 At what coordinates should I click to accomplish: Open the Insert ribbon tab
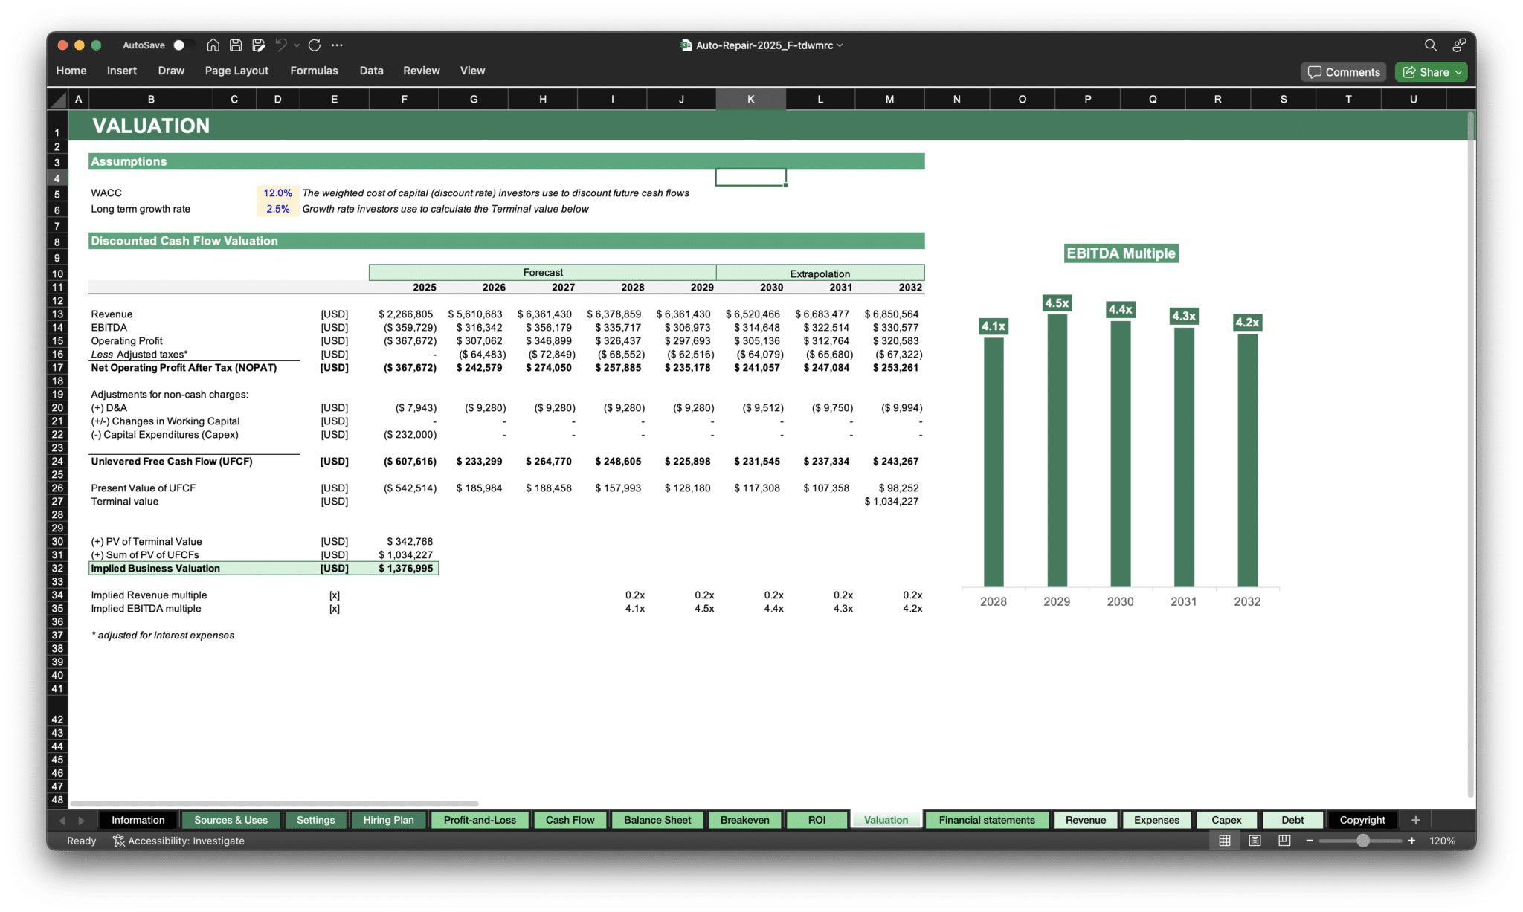pyautogui.click(x=122, y=71)
